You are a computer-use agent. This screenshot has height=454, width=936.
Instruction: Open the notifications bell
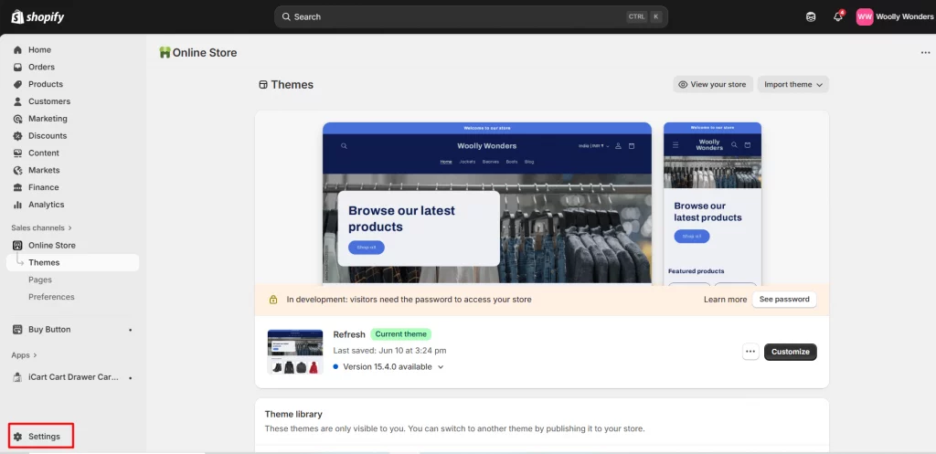[838, 16]
